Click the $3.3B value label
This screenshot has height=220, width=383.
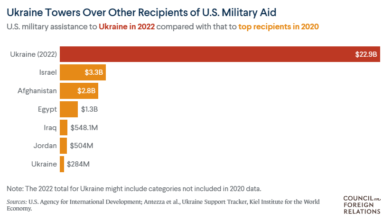94,72
